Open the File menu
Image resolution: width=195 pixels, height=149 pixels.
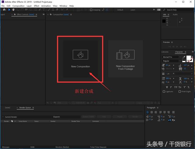point(3,6)
